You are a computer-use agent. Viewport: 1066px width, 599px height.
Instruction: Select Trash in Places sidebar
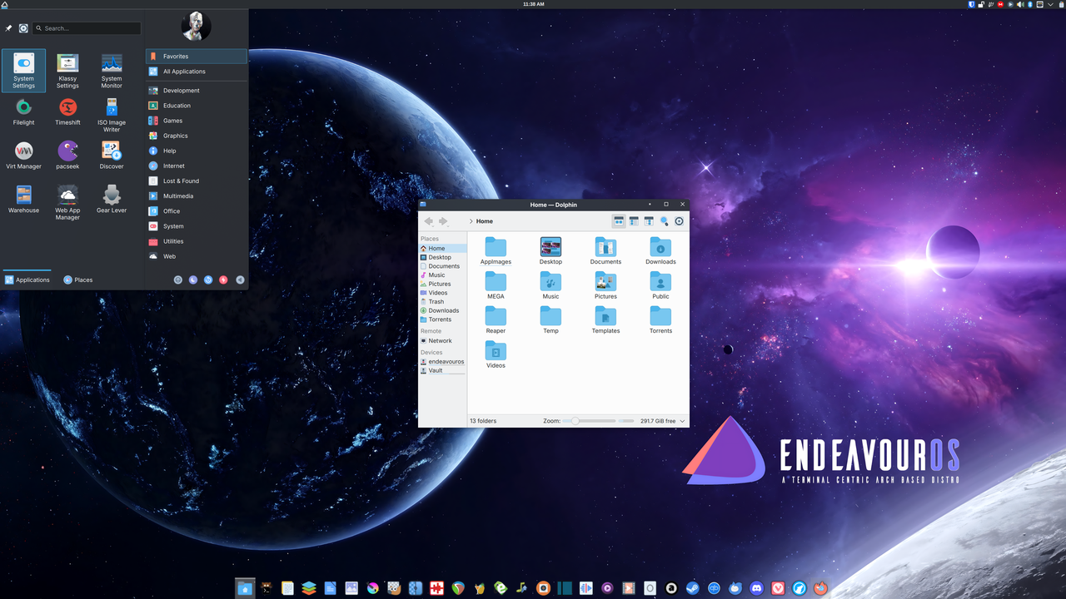pos(442,301)
